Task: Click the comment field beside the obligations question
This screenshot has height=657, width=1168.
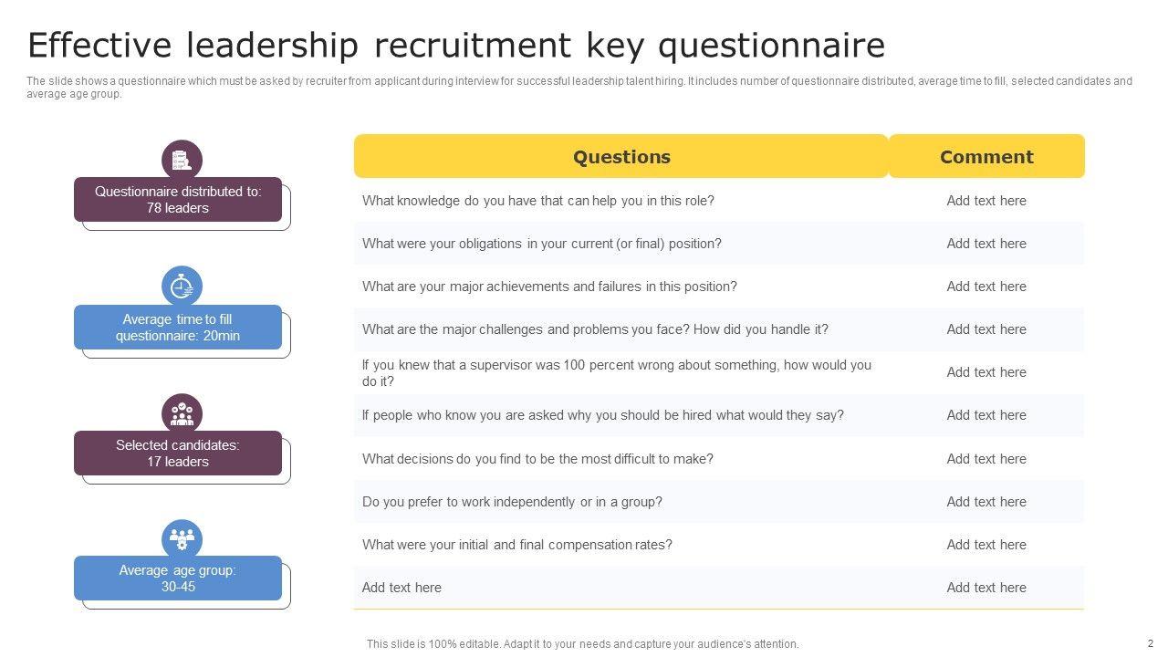Action: point(985,244)
